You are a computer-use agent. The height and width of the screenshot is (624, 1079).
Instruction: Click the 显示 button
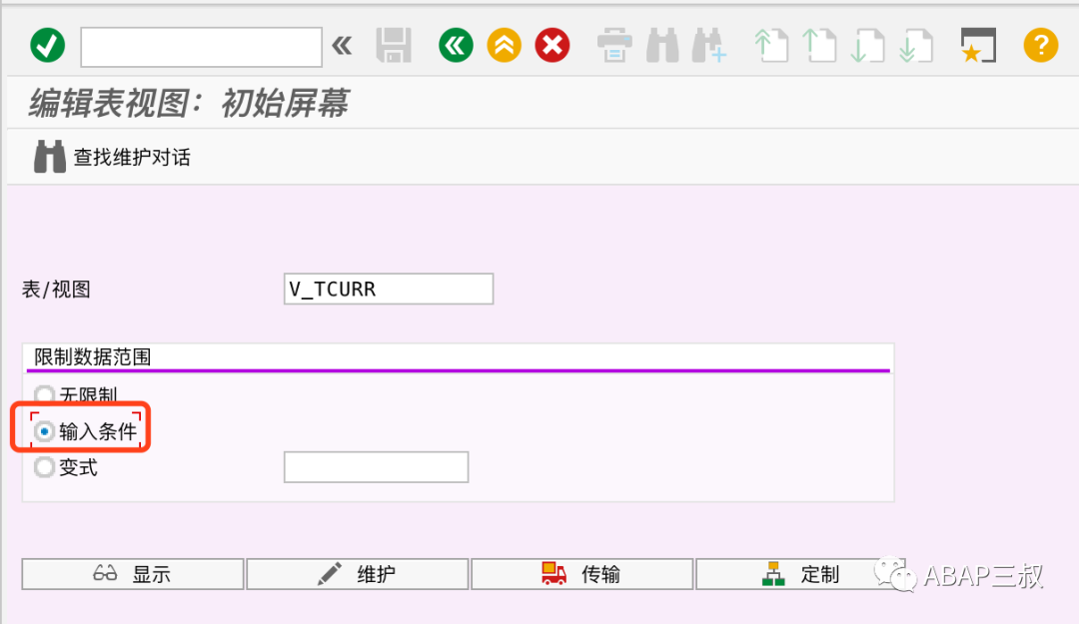(133, 574)
